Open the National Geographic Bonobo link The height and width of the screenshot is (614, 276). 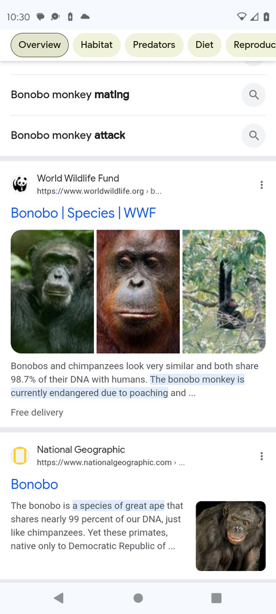click(x=34, y=484)
